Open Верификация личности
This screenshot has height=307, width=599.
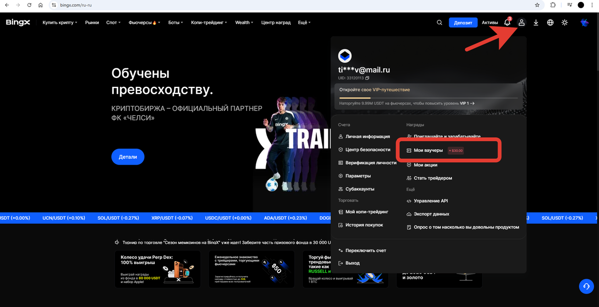pyautogui.click(x=368, y=163)
